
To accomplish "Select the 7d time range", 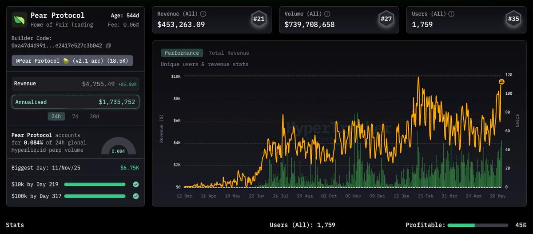I will tap(76, 117).
